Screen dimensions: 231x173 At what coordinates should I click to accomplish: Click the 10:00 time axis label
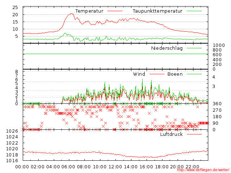click(x=100, y=167)
